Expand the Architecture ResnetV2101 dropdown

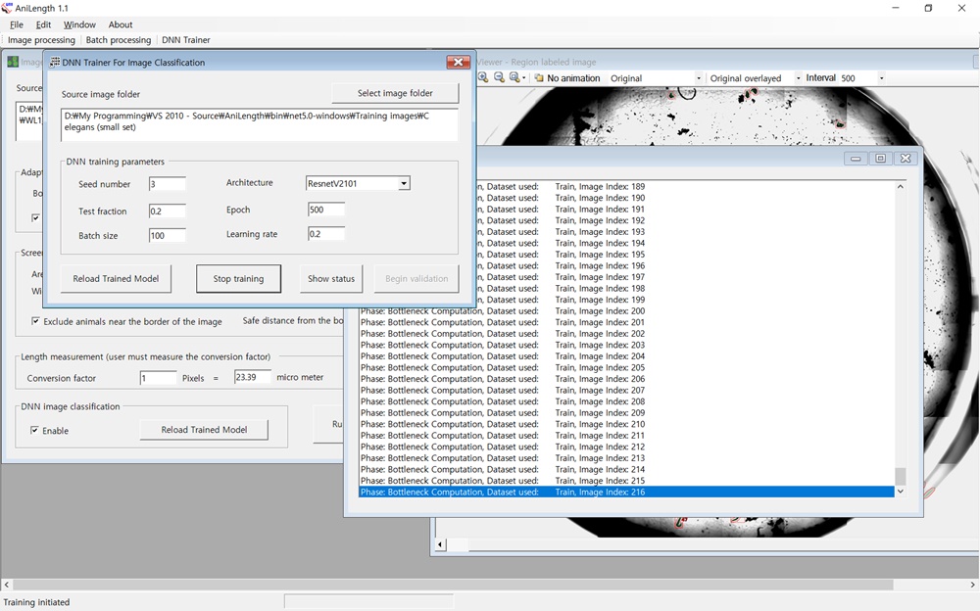(403, 184)
